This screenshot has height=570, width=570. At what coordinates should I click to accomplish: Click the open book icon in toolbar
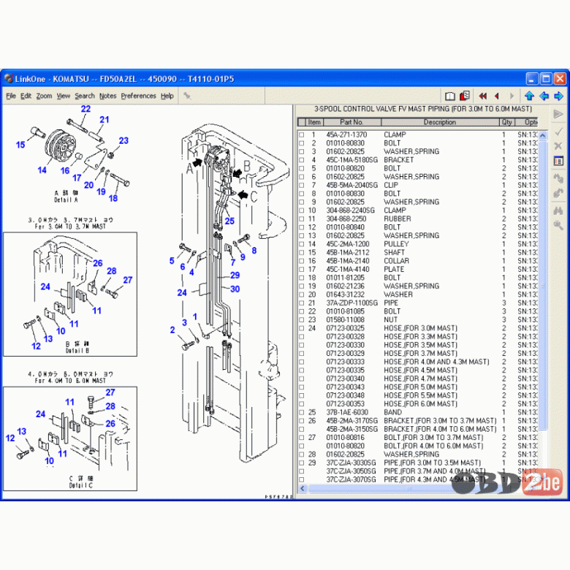pyautogui.click(x=450, y=96)
